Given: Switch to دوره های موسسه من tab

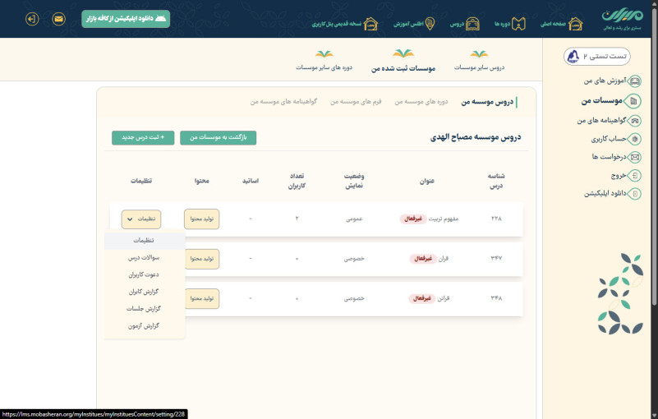Looking at the screenshot, I should click(x=421, y=102).
